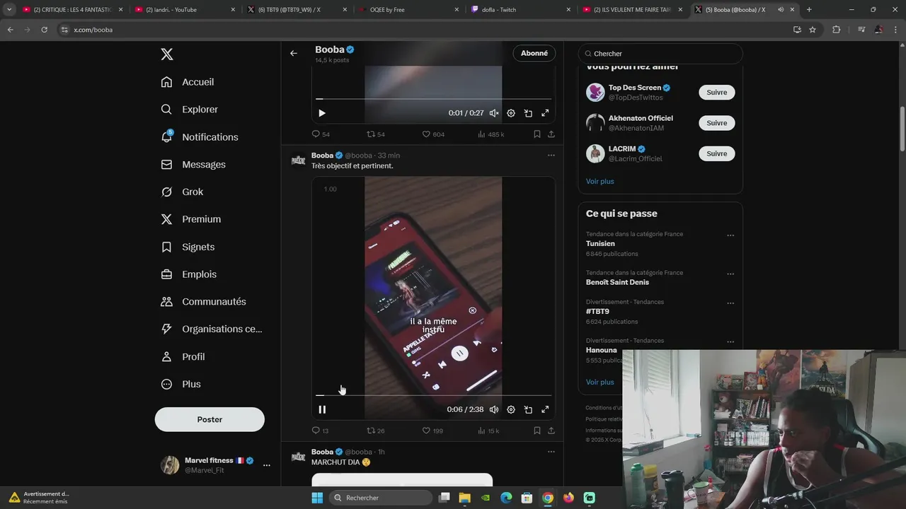Open Emplois jobs page

189,274
